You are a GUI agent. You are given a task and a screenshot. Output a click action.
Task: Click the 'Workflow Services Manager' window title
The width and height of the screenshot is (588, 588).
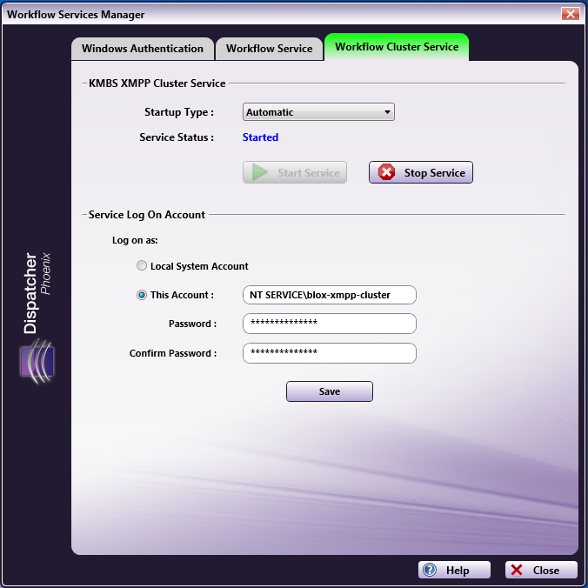pyautogui.click(x=76, y=15)
